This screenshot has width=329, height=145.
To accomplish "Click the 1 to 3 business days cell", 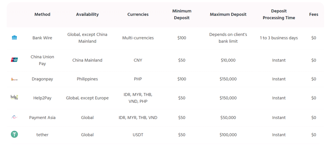I will tap(279, 38).
